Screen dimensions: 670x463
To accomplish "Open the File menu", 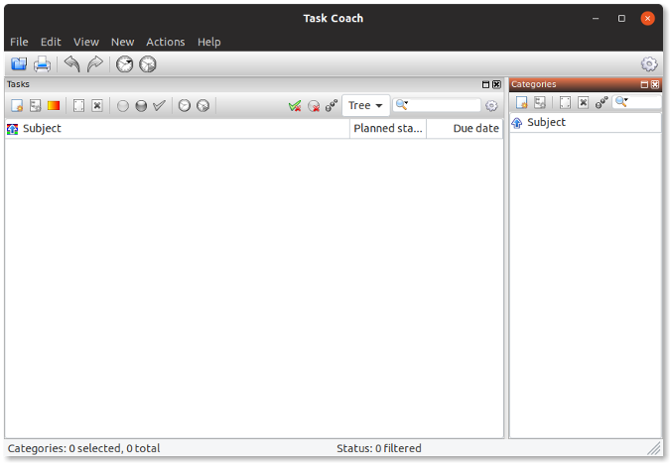I will coord(19,42).
